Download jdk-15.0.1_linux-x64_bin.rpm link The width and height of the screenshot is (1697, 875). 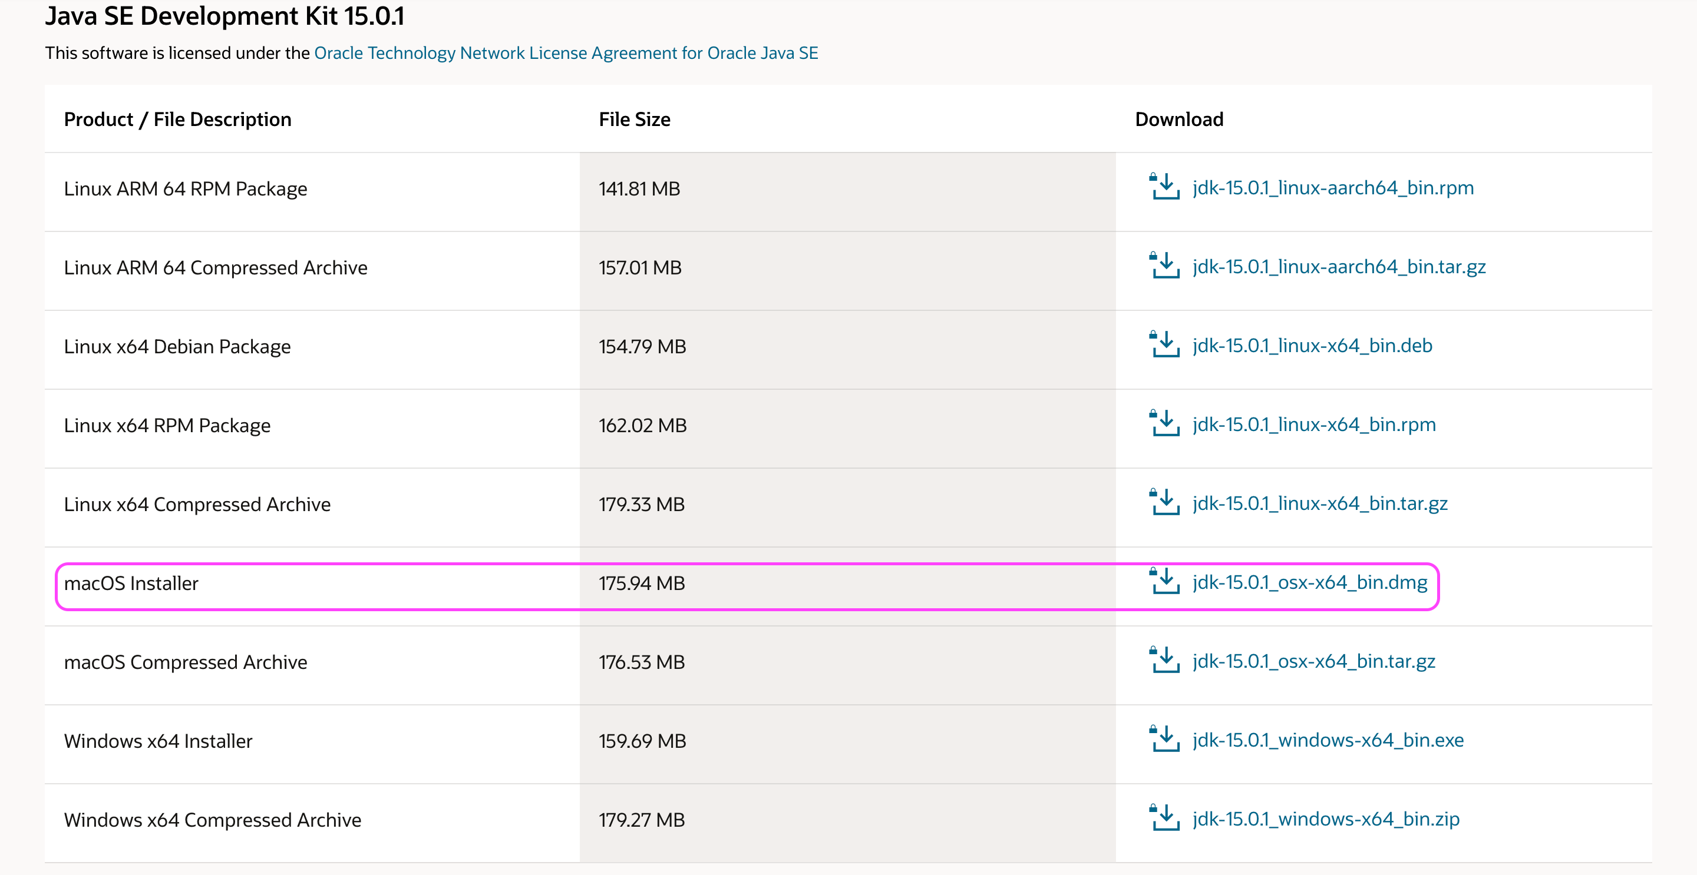(x=1314, y=425)
